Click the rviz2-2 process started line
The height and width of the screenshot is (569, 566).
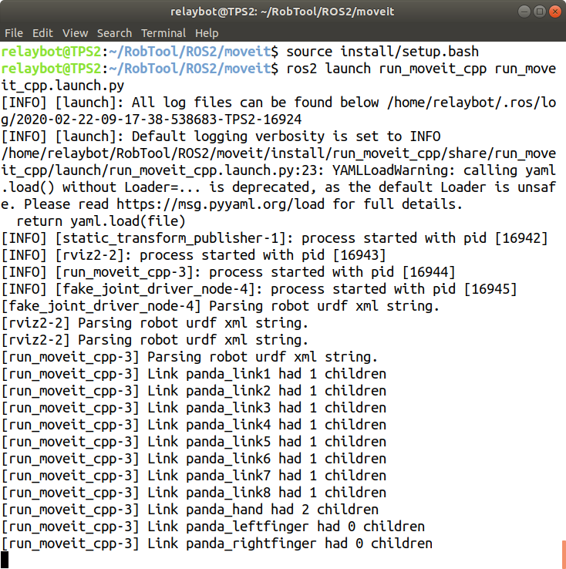pyautogui.click(x=194, y=255)
